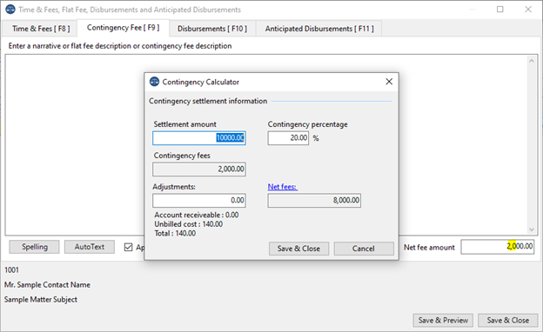
Task: Close the Time & Fees main window
Action: coord(528,10)
